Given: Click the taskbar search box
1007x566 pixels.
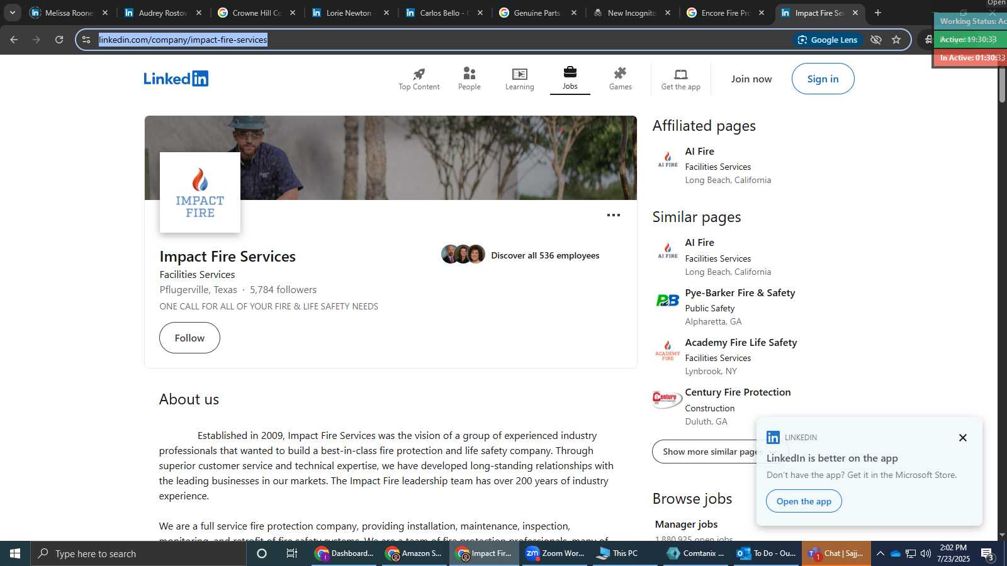Looking at the screenshot, I should [138, 553].
